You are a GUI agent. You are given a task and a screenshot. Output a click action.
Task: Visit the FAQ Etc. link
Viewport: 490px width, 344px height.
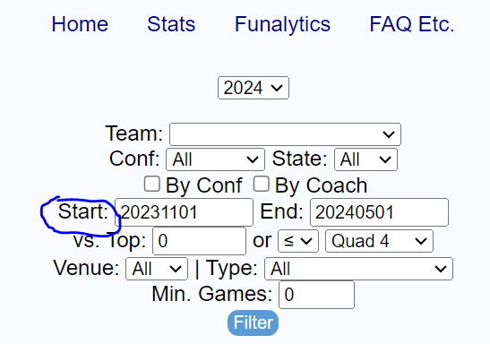[x=412, y=24]
